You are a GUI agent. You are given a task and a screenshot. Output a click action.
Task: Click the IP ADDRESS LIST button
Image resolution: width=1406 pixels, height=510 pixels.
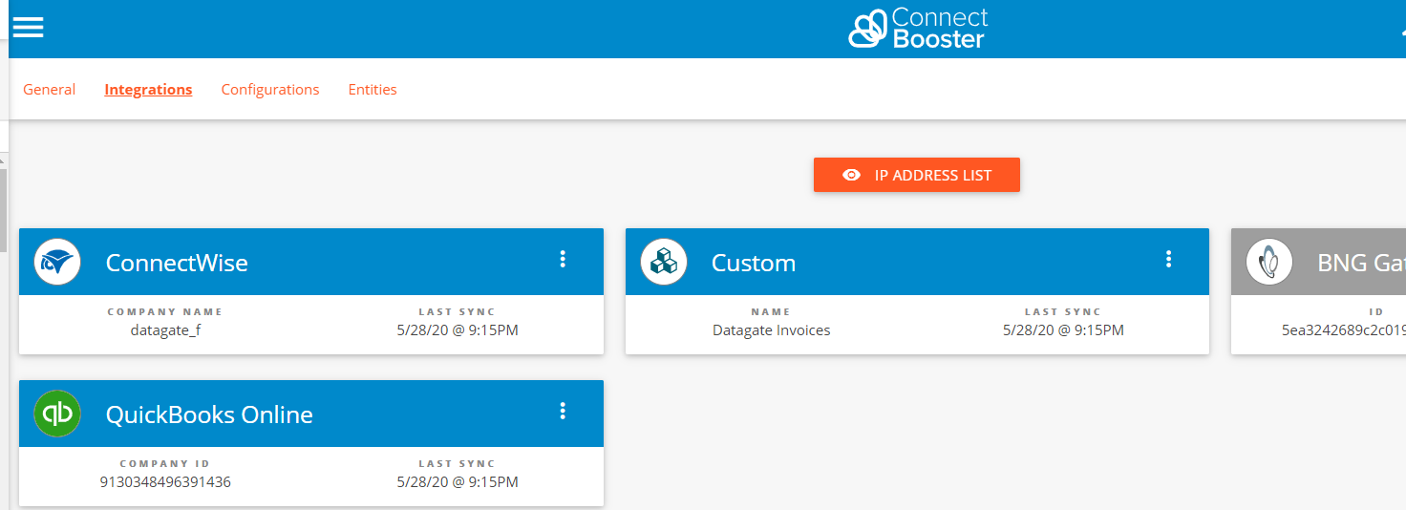(x=917, y=175)
